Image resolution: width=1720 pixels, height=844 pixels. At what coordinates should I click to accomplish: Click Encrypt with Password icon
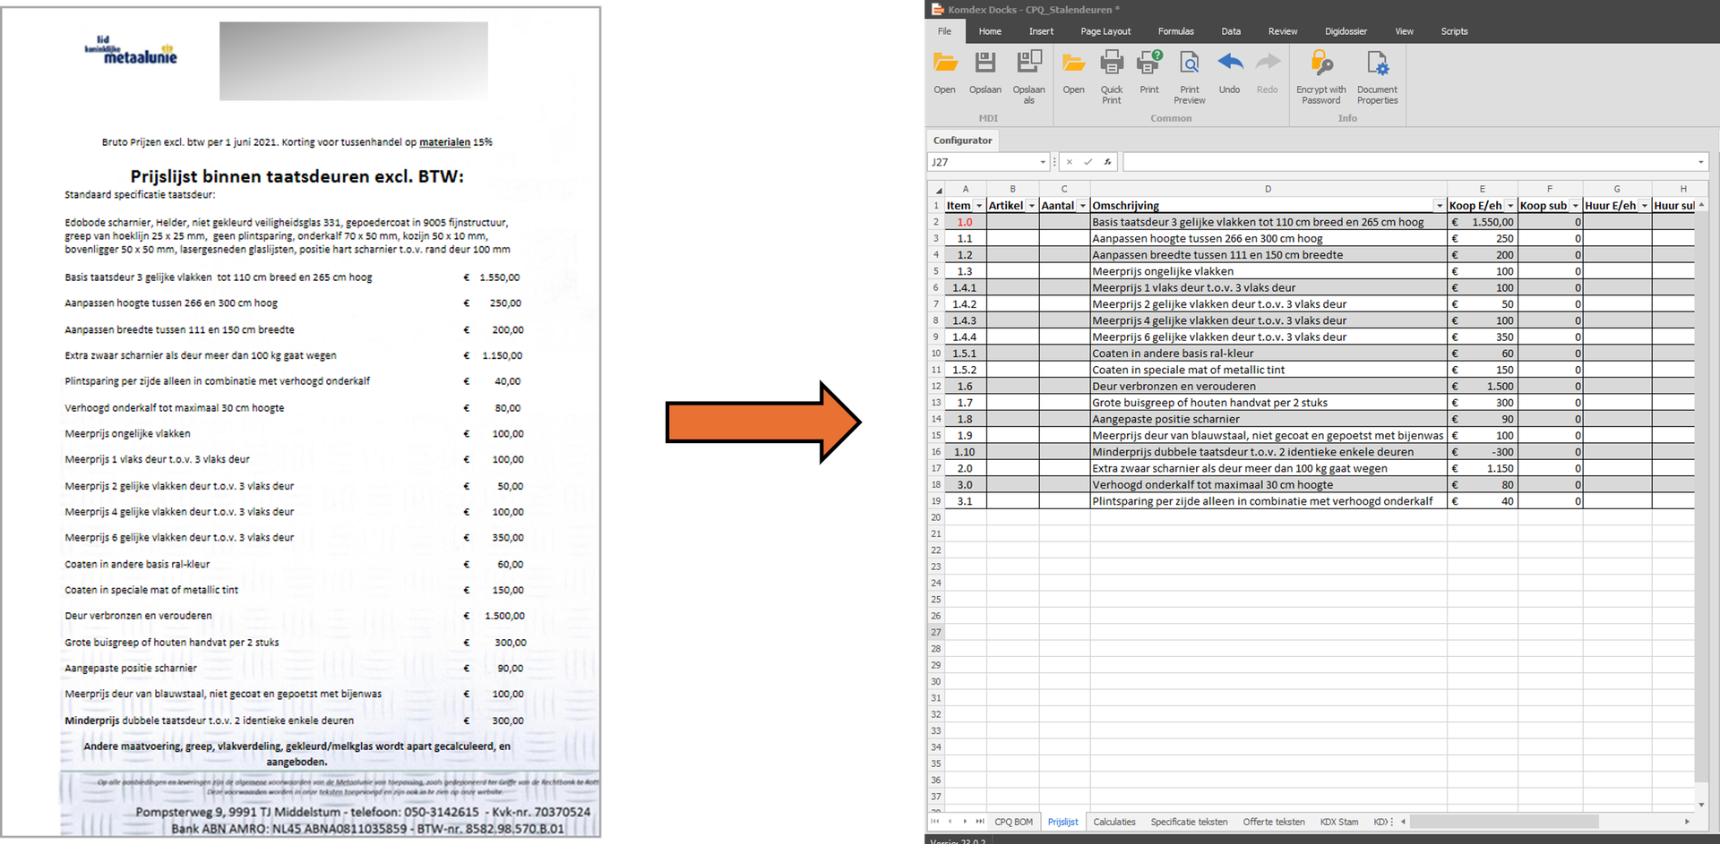pyautogui.click(x=1320, y=64)
